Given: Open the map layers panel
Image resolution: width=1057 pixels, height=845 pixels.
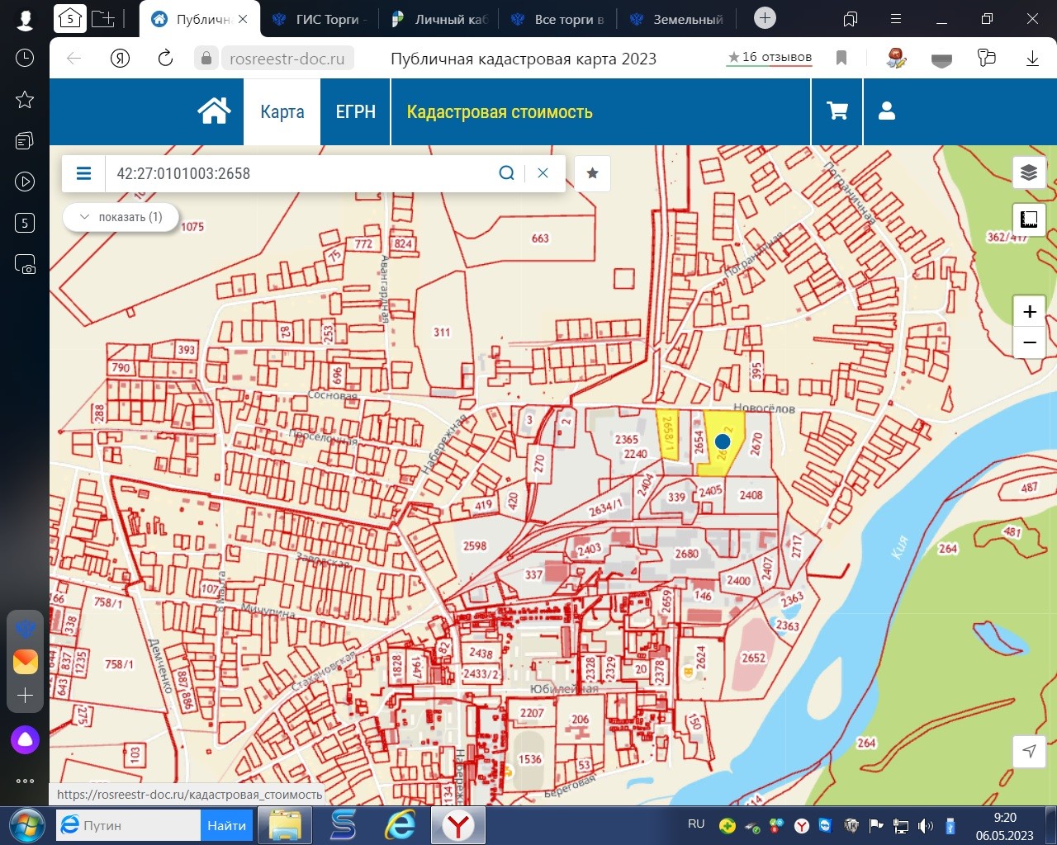Looking at the screenshot, I should [x=1029, y=172].
